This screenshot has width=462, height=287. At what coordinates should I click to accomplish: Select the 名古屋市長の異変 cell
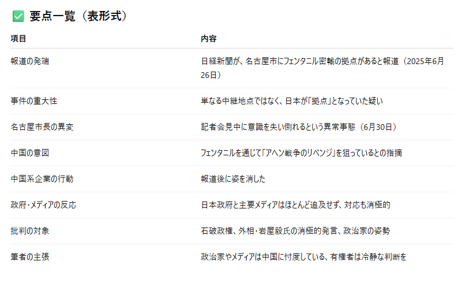click(42, 127)
